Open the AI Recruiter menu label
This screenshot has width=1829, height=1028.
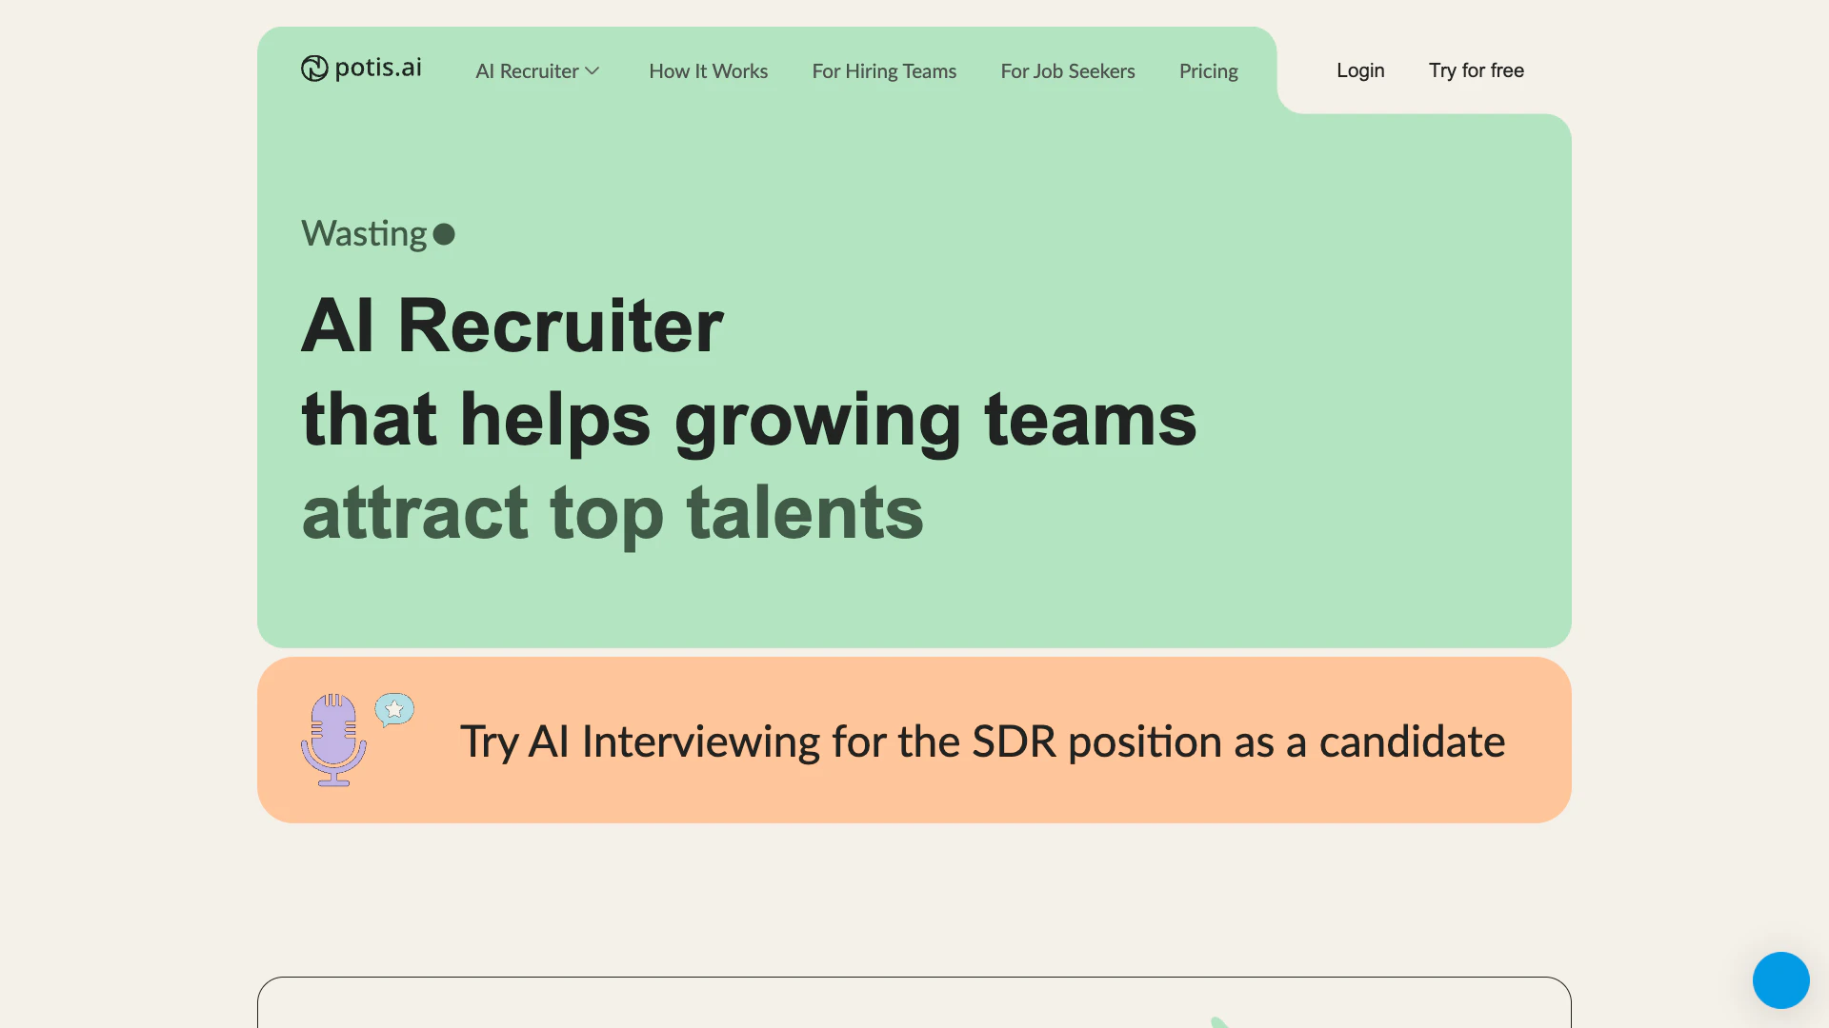pyautogui.click(x=527, y=71)
